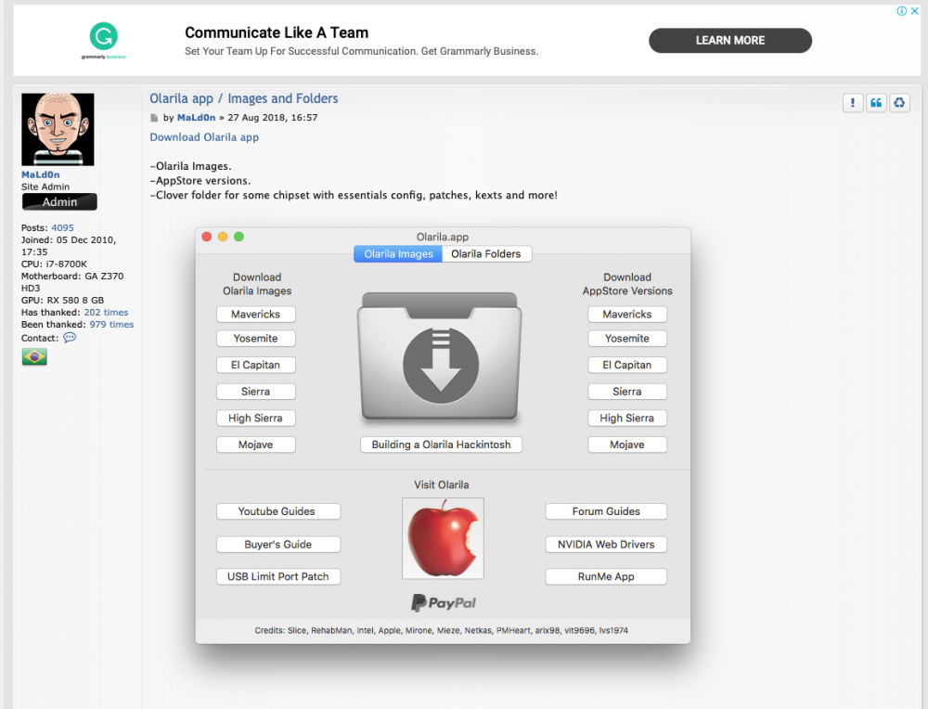Open the '202 times' has thanked link
This screenshot has height=709, width=928.
pos(106,313)
